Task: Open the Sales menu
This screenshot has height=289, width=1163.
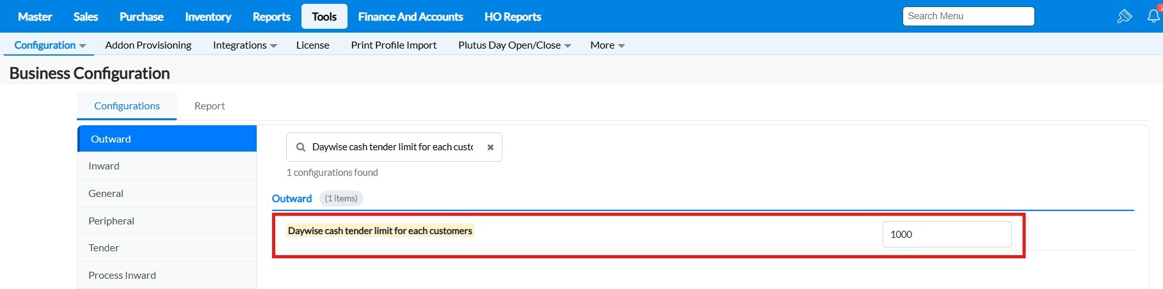Action: (x=86, y=17)
